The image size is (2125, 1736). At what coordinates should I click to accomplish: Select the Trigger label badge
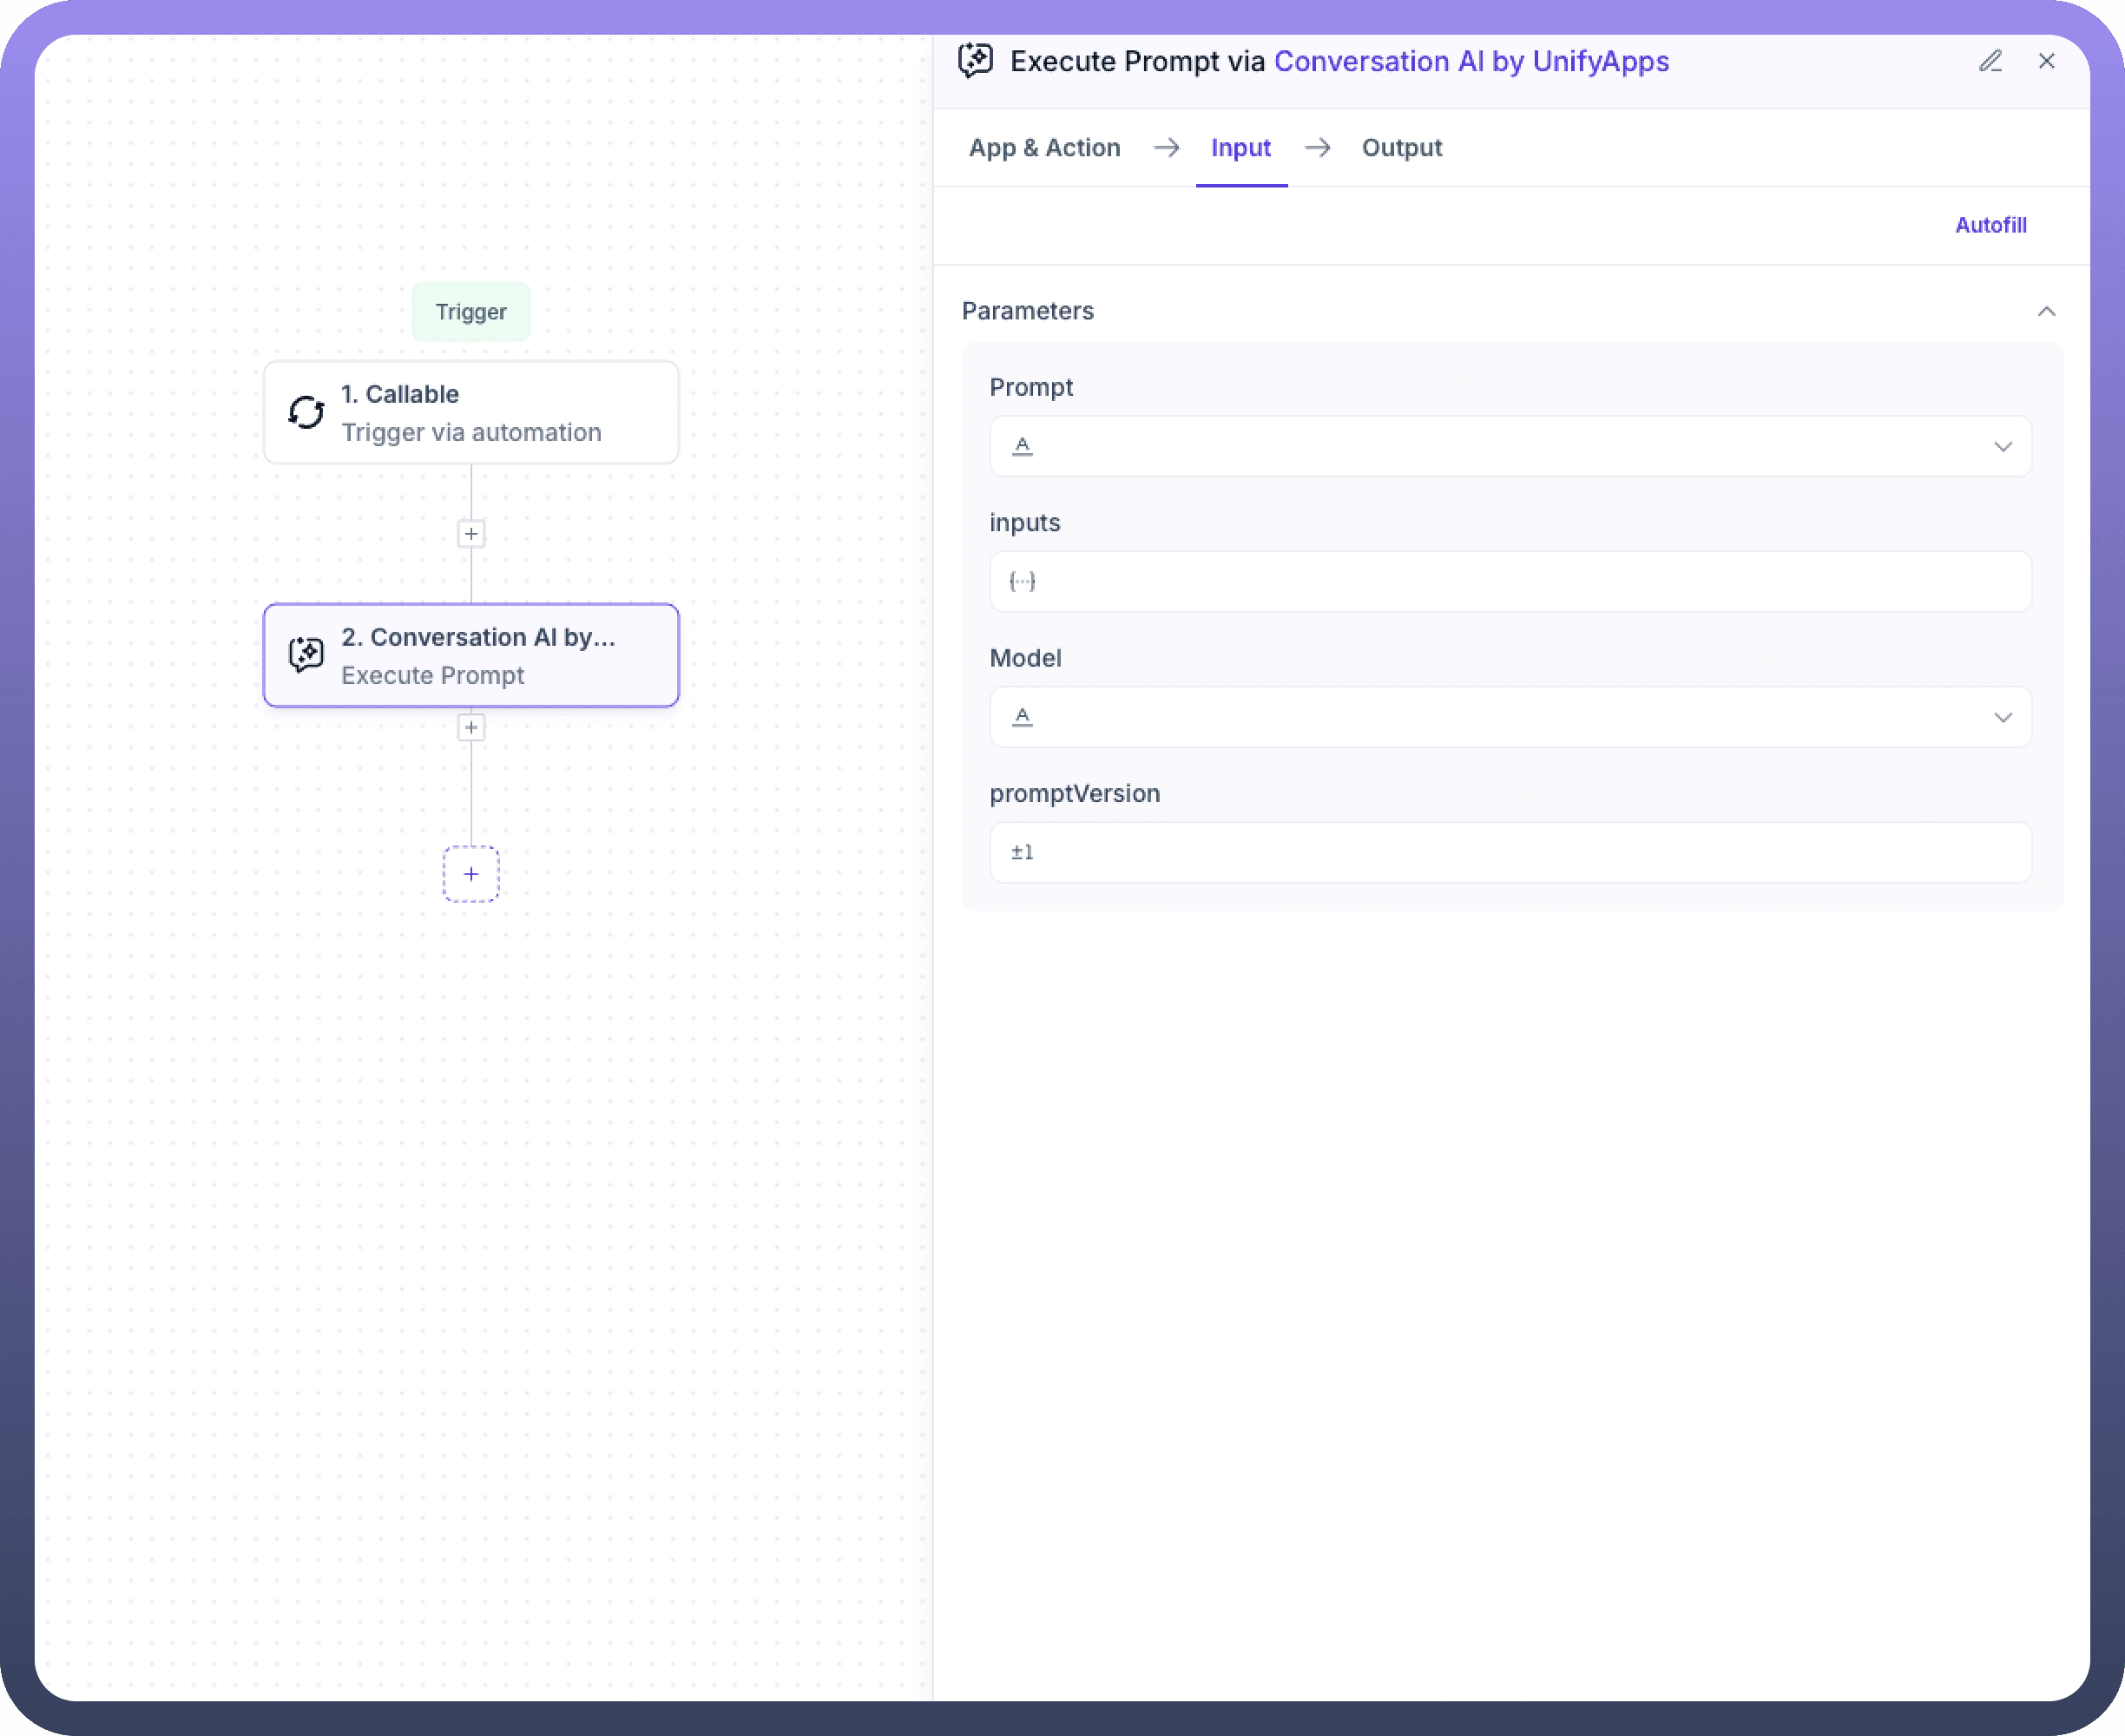coord(471,312)
